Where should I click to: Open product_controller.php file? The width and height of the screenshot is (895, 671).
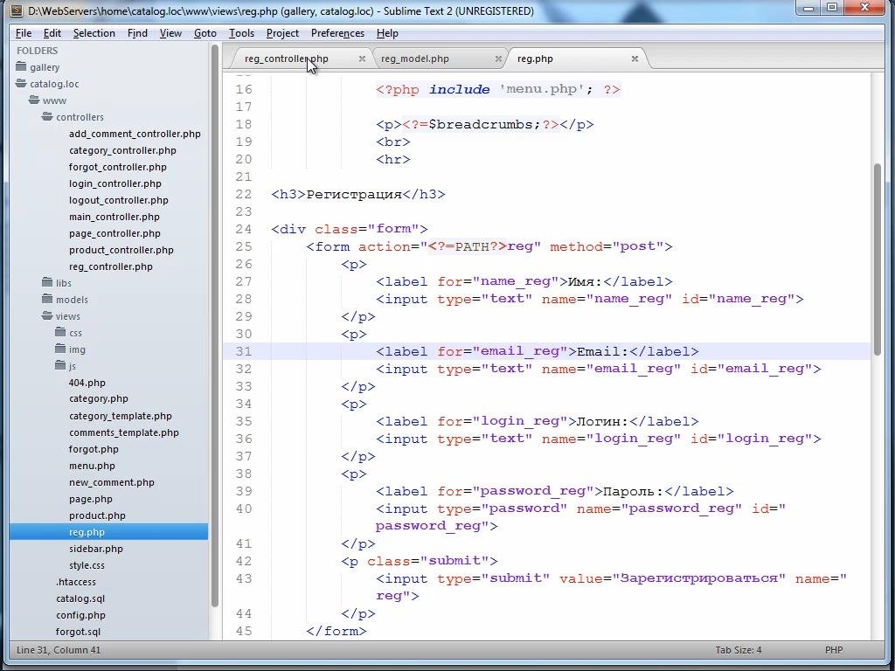(121, 249)
